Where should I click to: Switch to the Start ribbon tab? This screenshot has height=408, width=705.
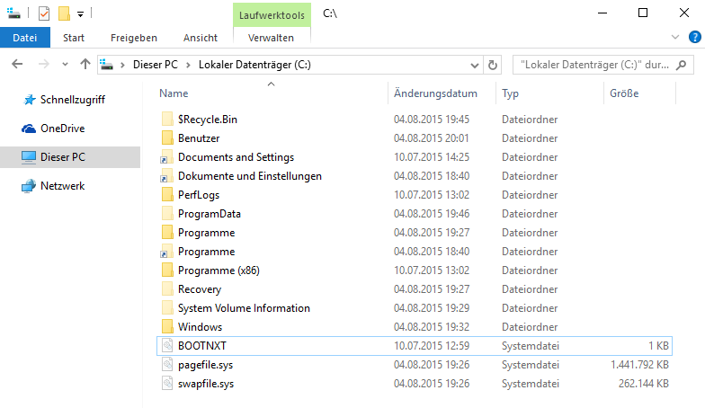coord(74,38)
